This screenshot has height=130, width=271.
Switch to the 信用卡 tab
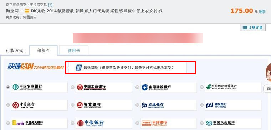point(74,51)
